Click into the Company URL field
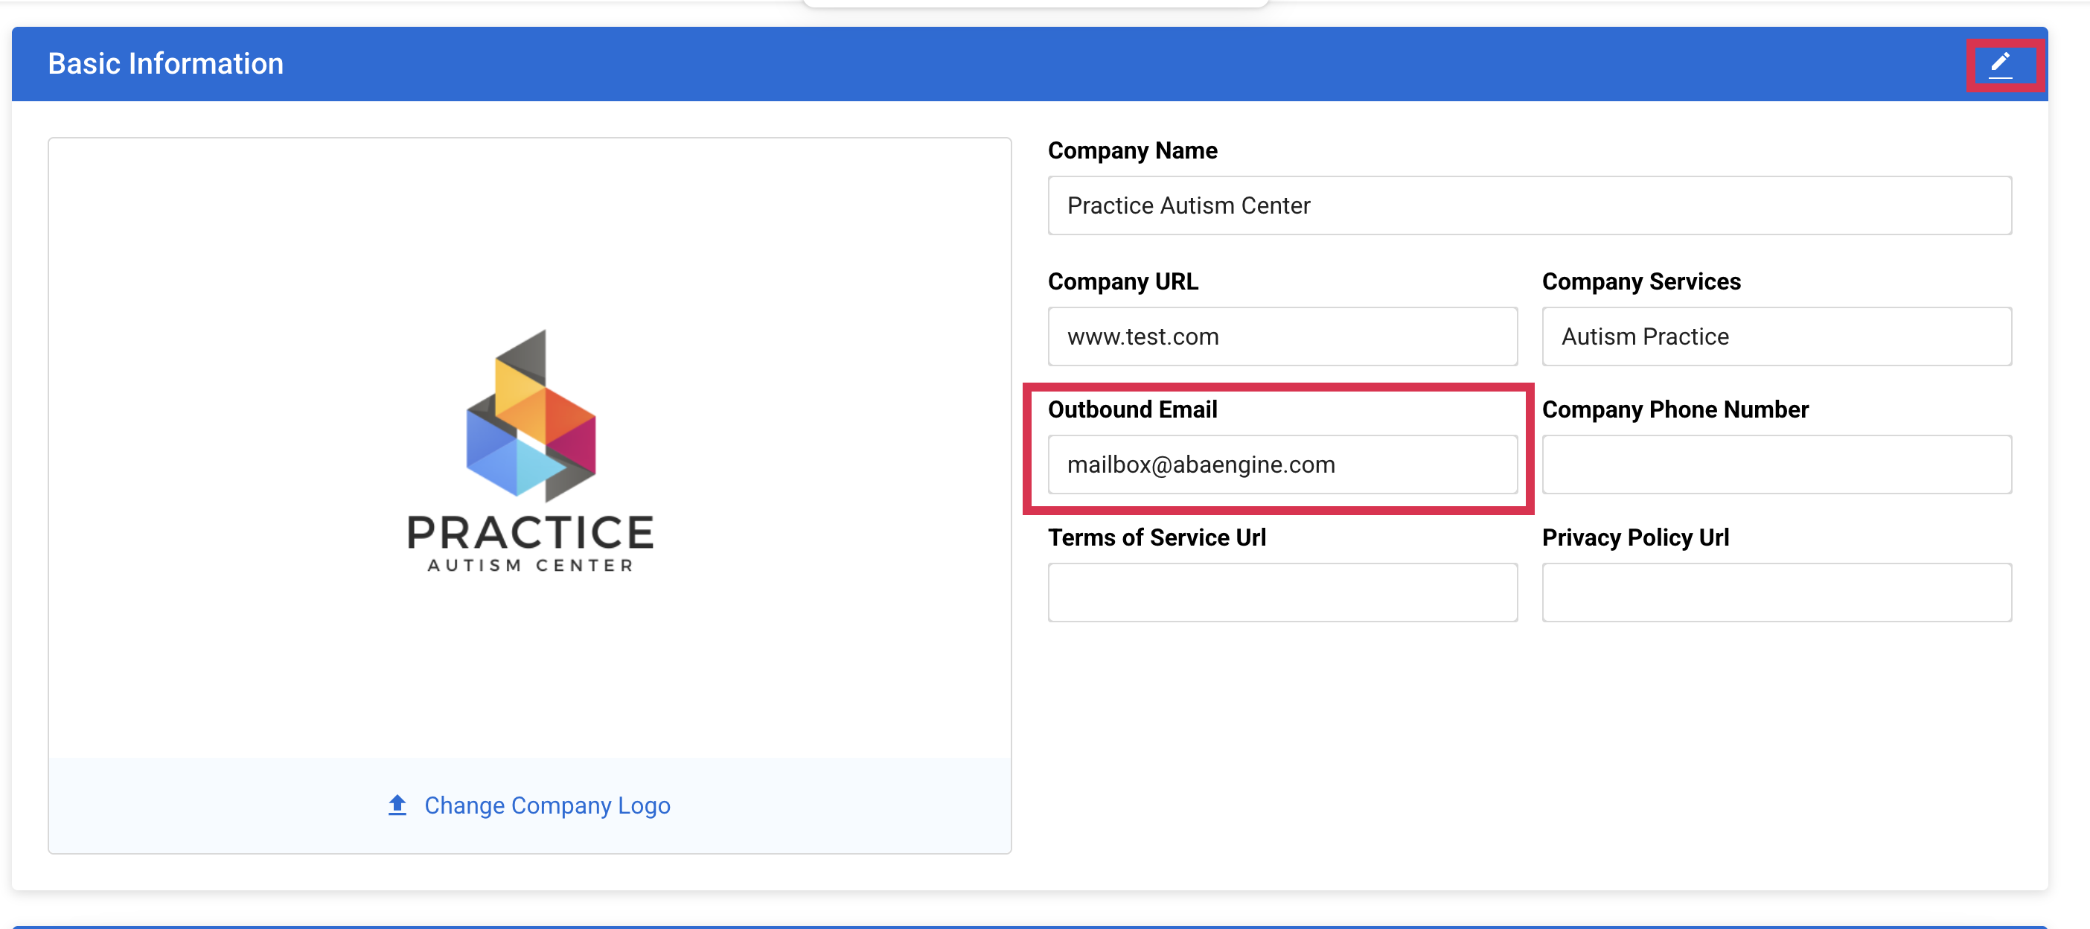The image size is (2090, 929). [x=1282, y=336]
